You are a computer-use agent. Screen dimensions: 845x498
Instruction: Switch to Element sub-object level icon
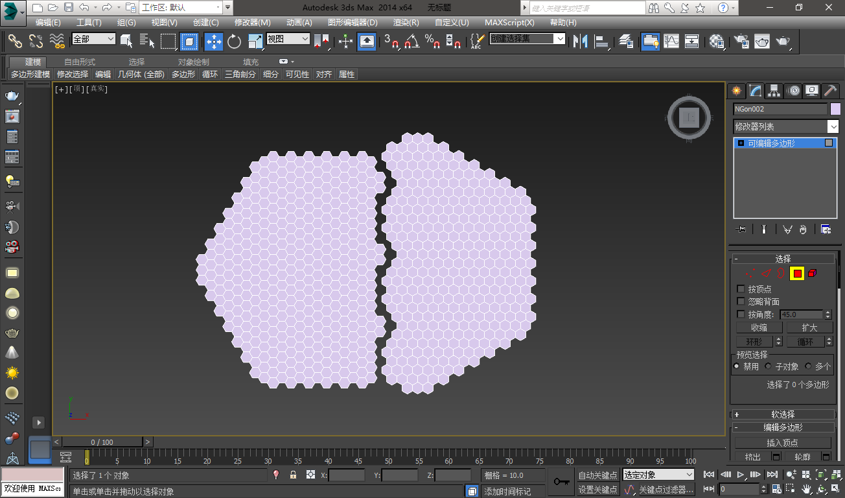tap(813, 274)
